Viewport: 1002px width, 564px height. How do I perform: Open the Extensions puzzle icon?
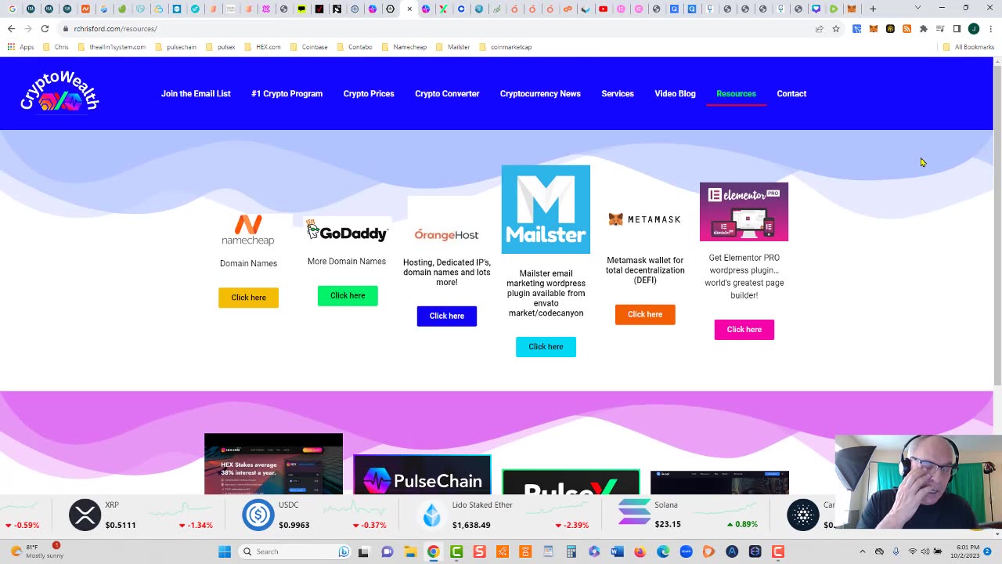pyautogui.click(x=924, y=29)
